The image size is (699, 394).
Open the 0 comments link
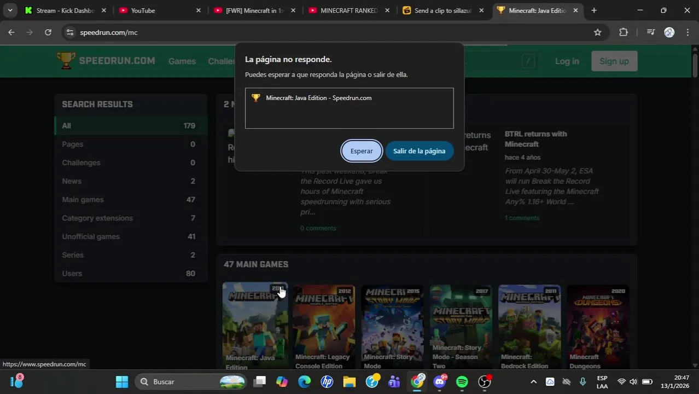318,228
